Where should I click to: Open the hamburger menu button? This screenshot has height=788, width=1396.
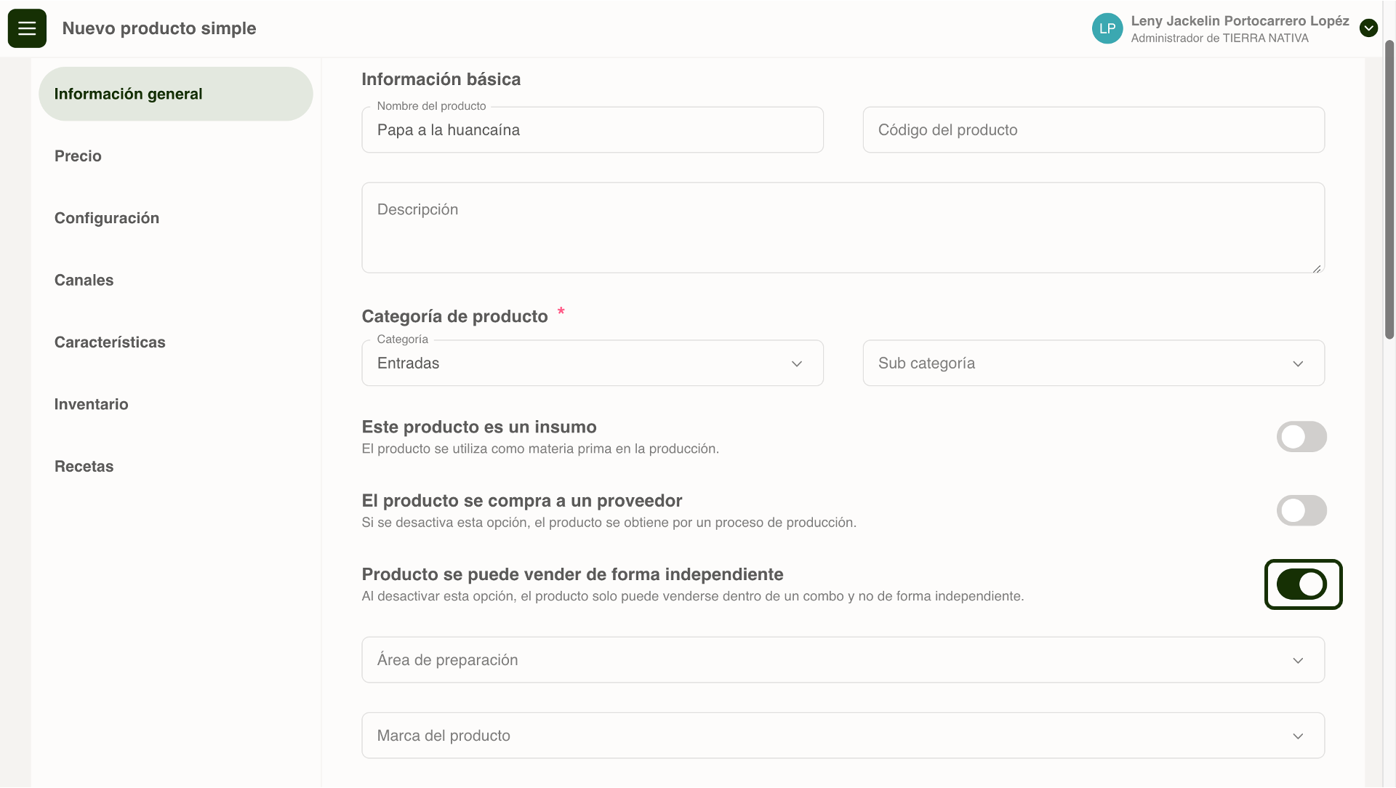coord(27,28)
